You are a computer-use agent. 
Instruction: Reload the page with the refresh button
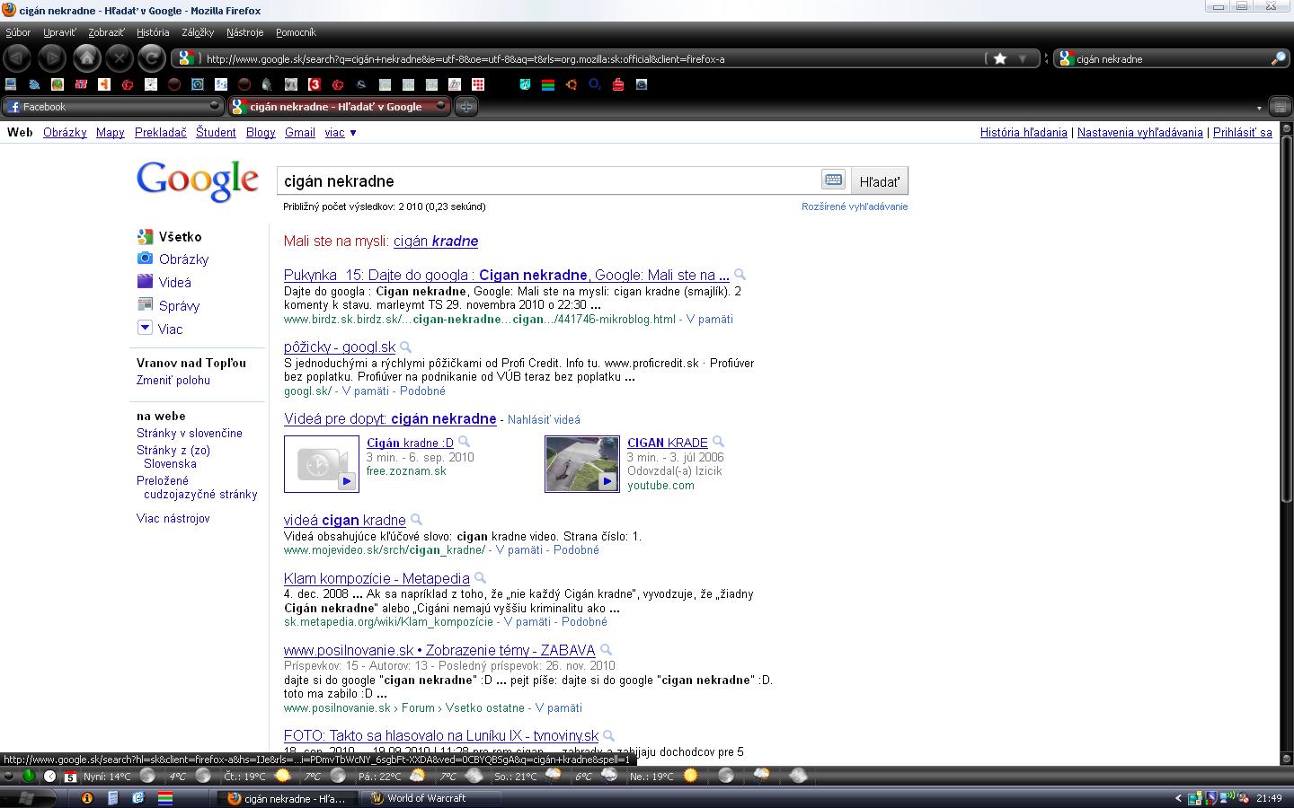(152, 58)
